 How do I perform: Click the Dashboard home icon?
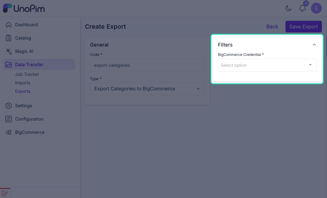(x=8, y=24)
